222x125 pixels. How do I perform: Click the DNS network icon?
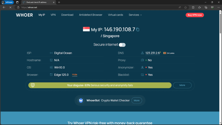(142, 53)
